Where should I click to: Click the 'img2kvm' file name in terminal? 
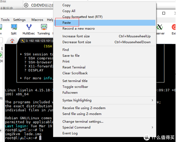(x=12, y=134)
